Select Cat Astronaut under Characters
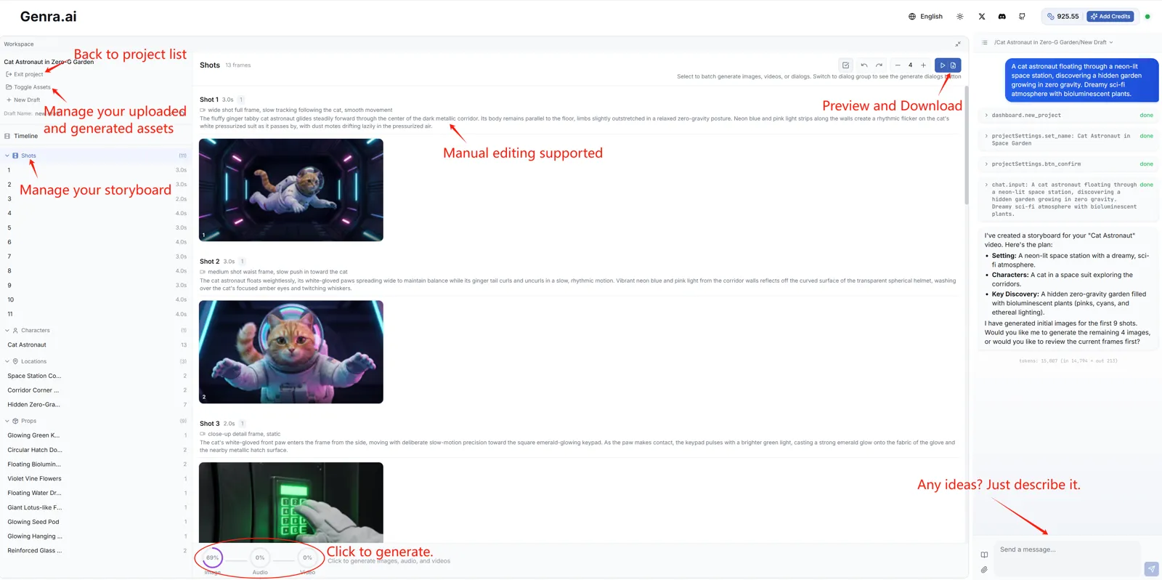Viewport: 1162px width, 580px height. [x=27, y=345]
